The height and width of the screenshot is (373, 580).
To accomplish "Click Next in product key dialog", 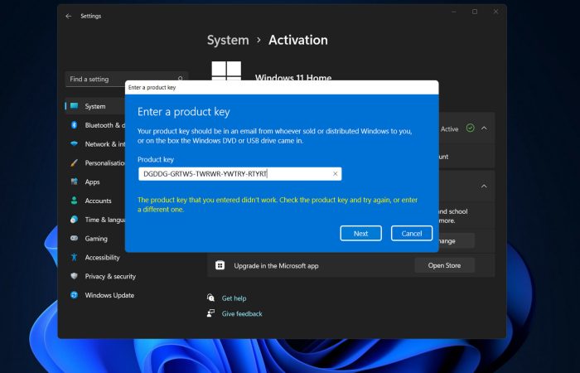I will 361,234.
